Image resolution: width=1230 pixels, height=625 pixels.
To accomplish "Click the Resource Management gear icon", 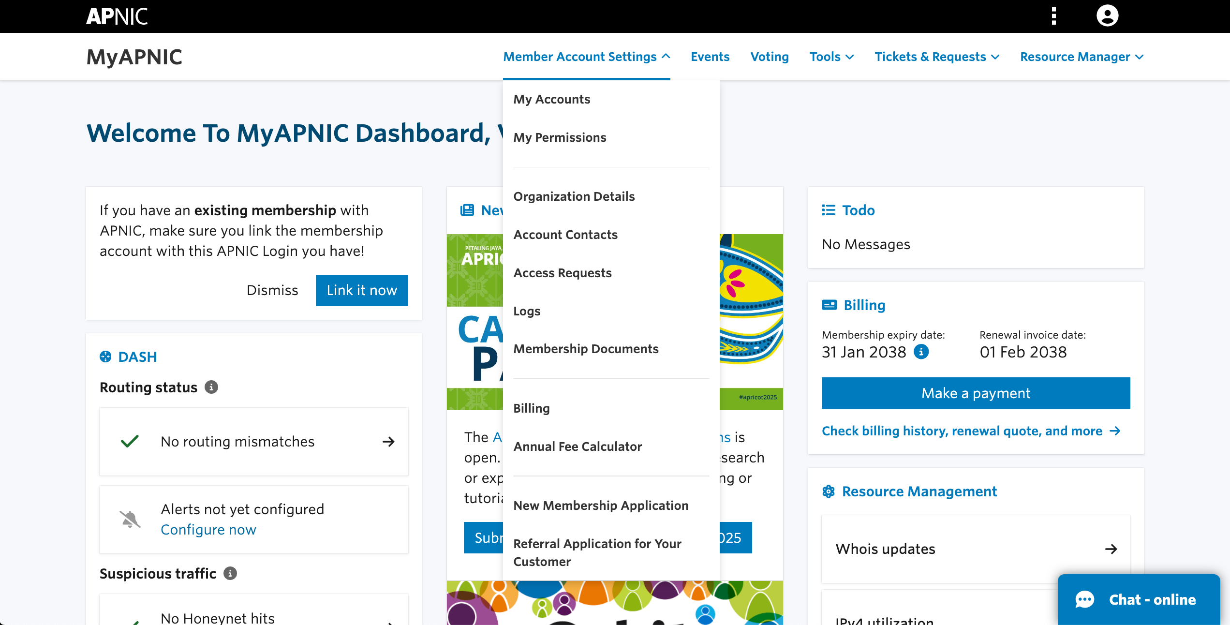I will pyautogui.click(x=829, y=491).
